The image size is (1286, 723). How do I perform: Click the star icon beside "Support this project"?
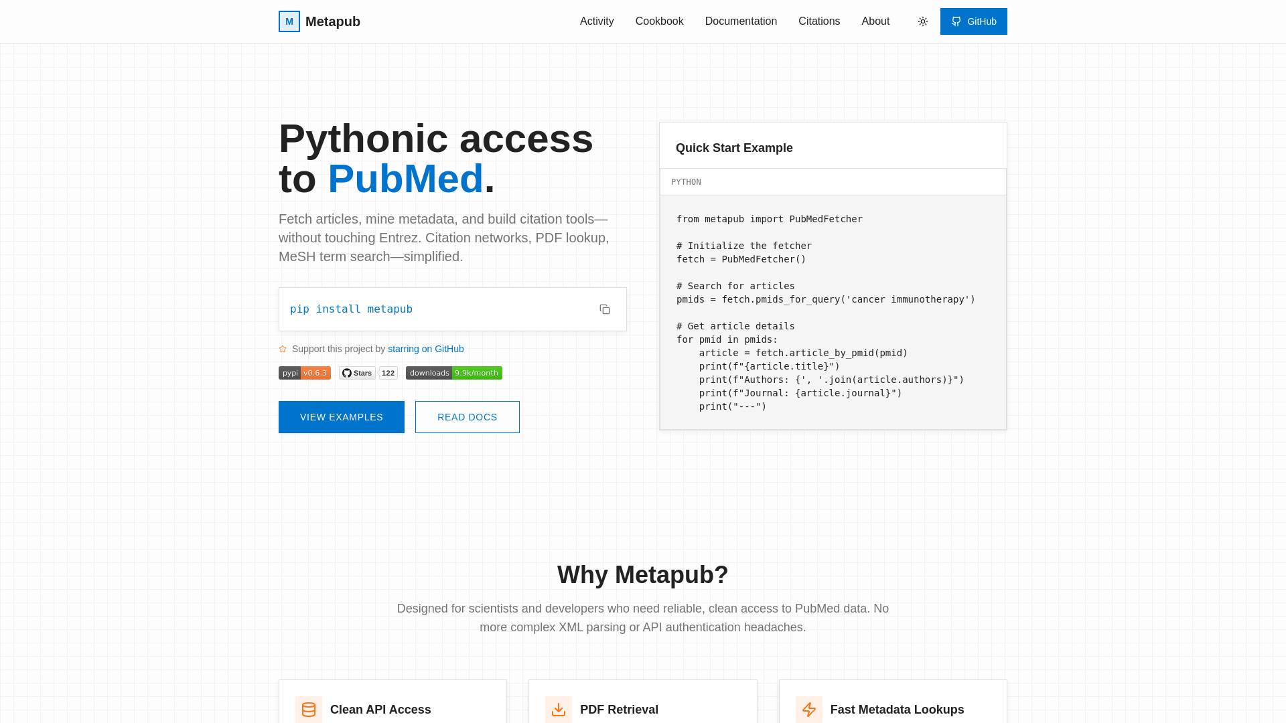click(x=283, y=349)
